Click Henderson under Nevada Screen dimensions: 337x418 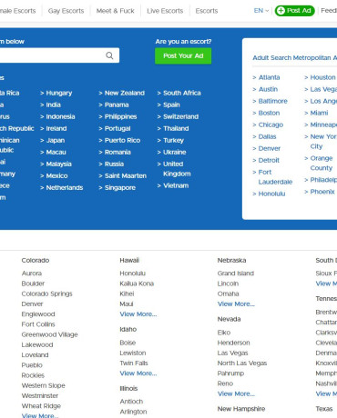[233, 343]
